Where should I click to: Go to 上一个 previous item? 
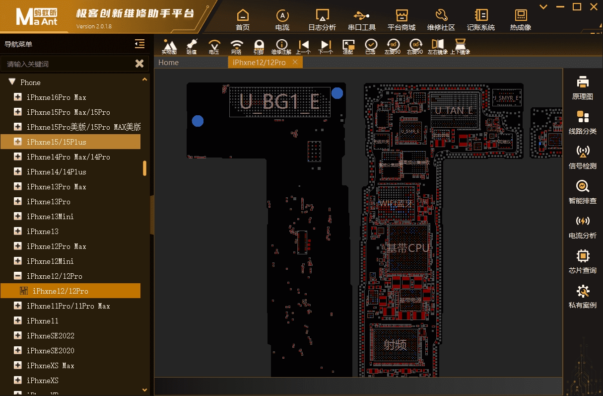click(303, 47)
